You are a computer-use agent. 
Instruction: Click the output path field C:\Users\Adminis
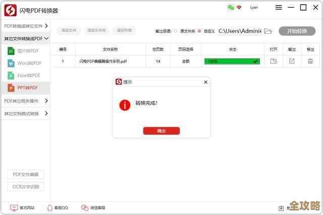[x=240, y=31]
